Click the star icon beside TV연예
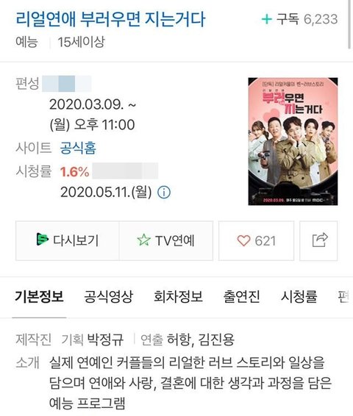The image size is (353, 416). click(144, 240)
